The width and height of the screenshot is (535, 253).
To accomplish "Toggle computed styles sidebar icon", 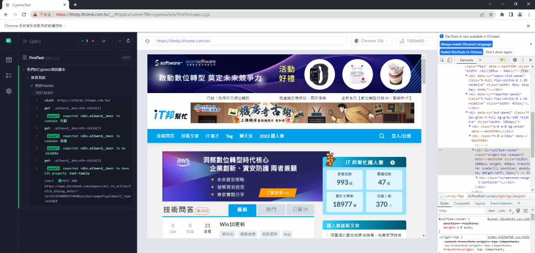I will (525, 211).
